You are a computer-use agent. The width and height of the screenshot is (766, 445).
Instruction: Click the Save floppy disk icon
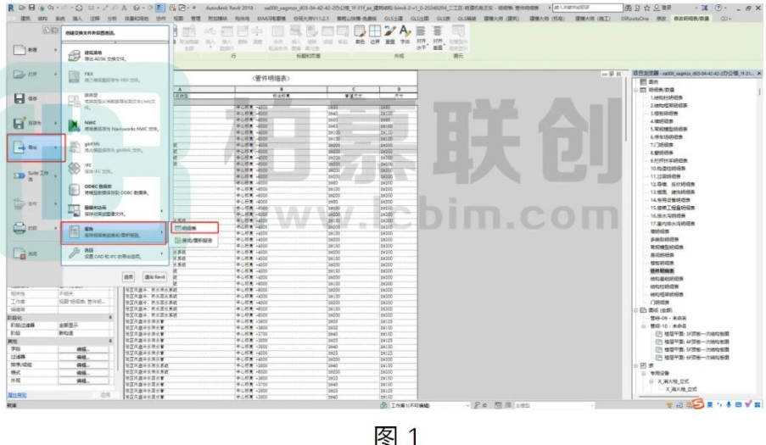pos(19,98)
